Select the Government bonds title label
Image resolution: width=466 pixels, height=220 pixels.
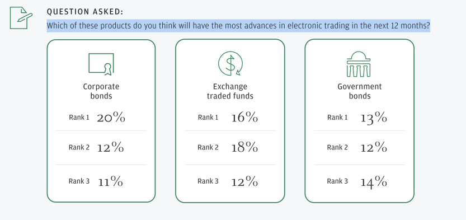360,91
